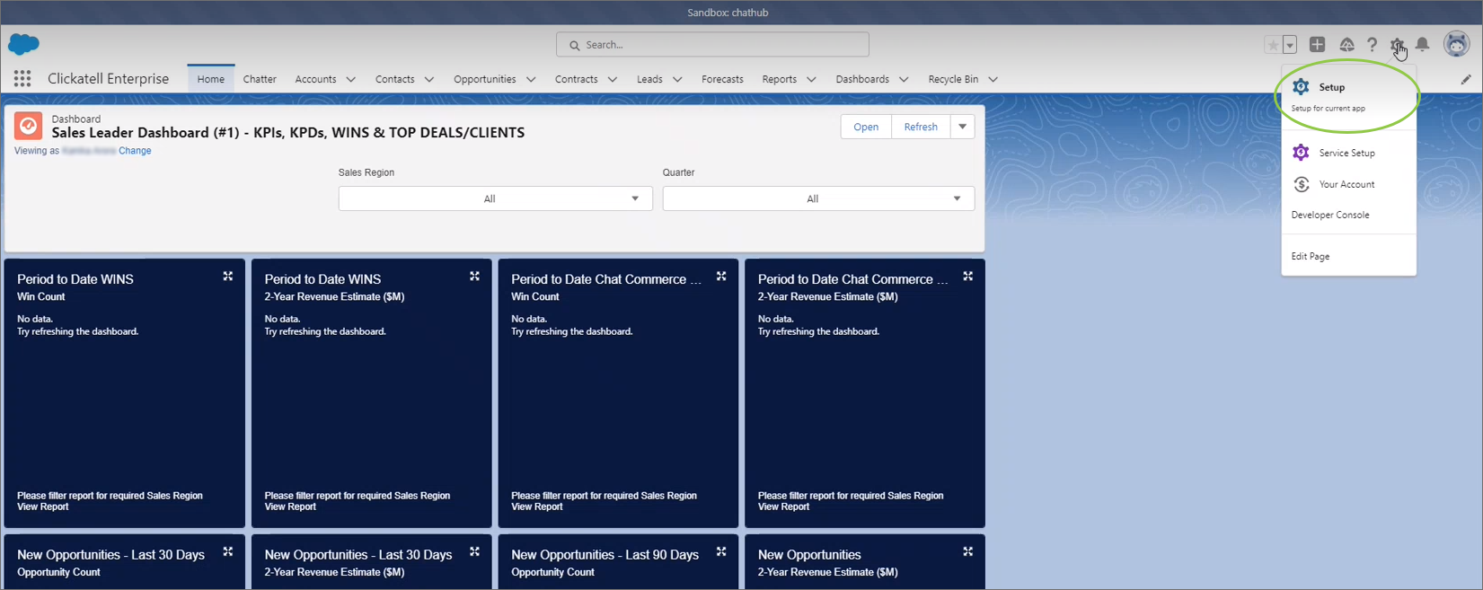Expand the favorites list dropdown arrow
This screenshot has height=590, width=1483.
[1290, 45]
